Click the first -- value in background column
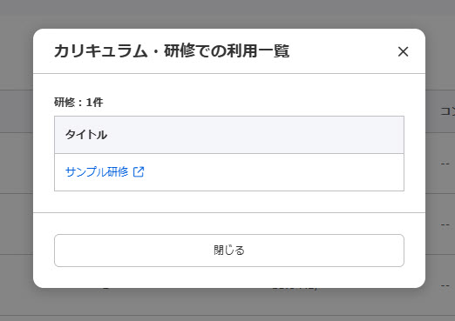The image size is (455, 321). click(x=445, y=164)
